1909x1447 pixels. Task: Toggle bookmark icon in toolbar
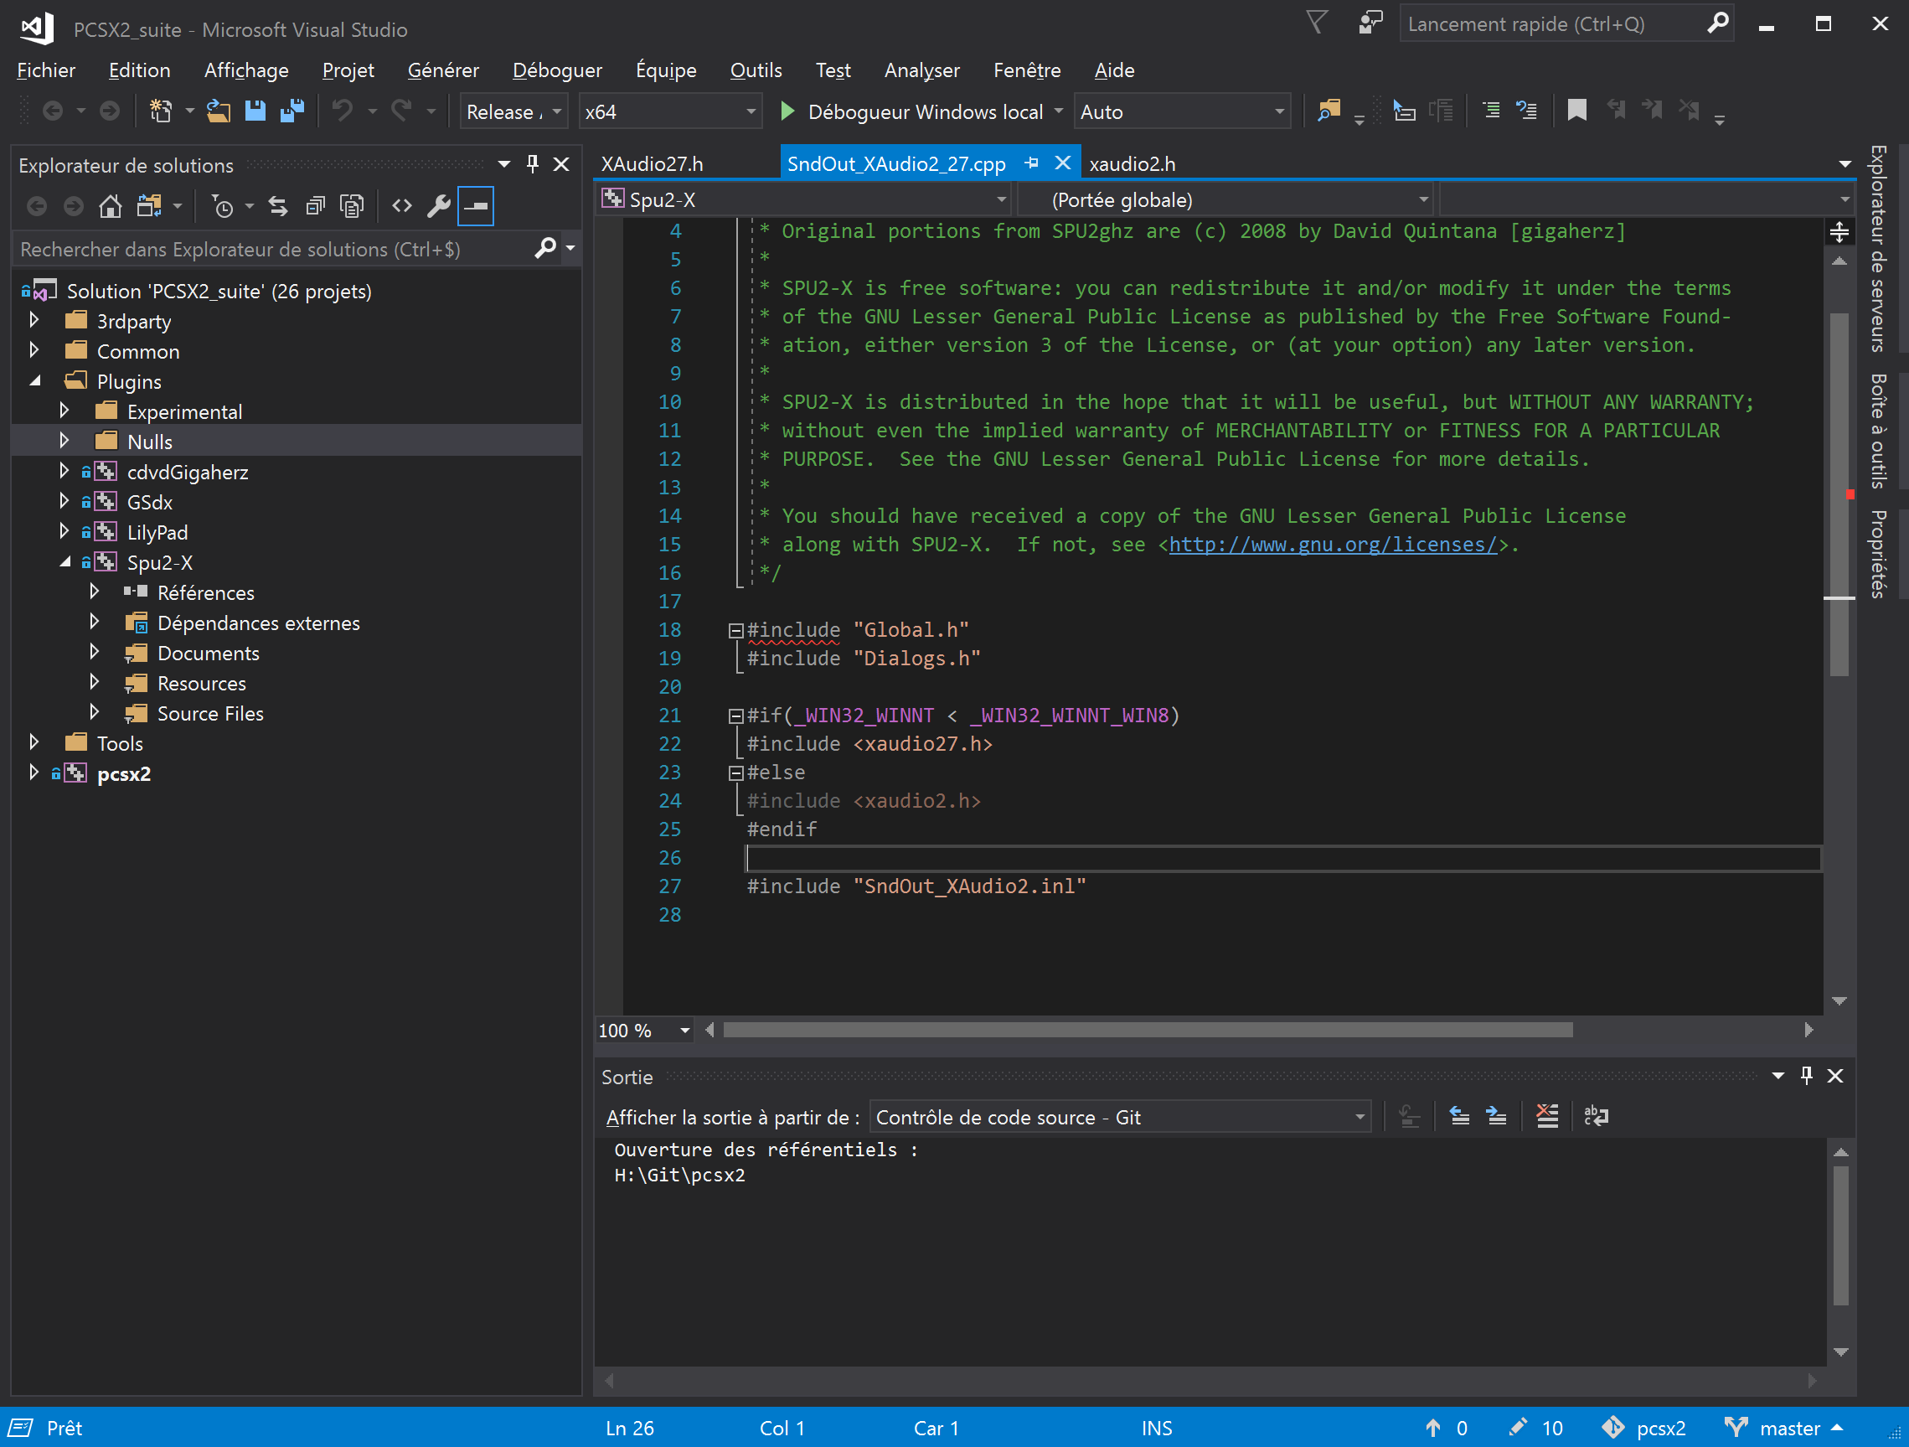[1576, 111]
